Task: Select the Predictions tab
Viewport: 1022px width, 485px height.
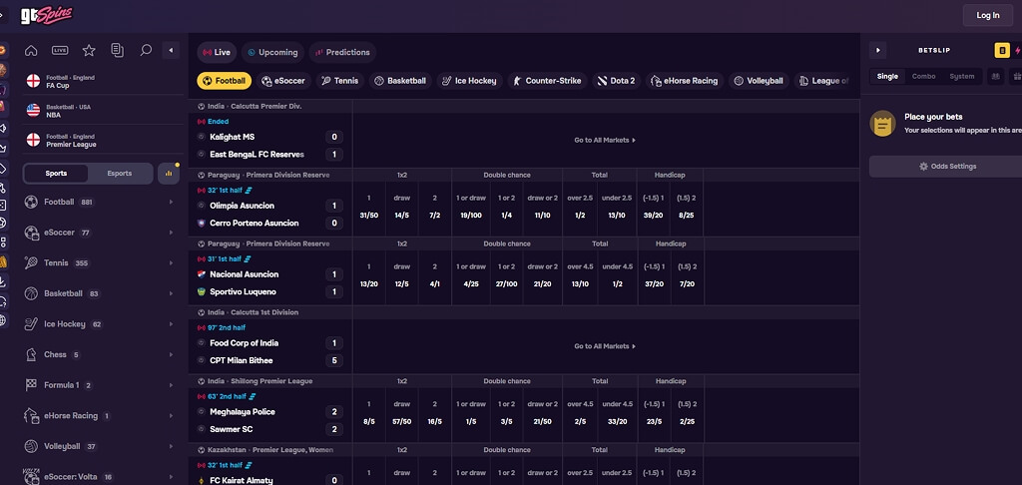Action: coord(342,52)
